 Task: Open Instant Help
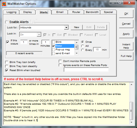[x=126, y=46]
